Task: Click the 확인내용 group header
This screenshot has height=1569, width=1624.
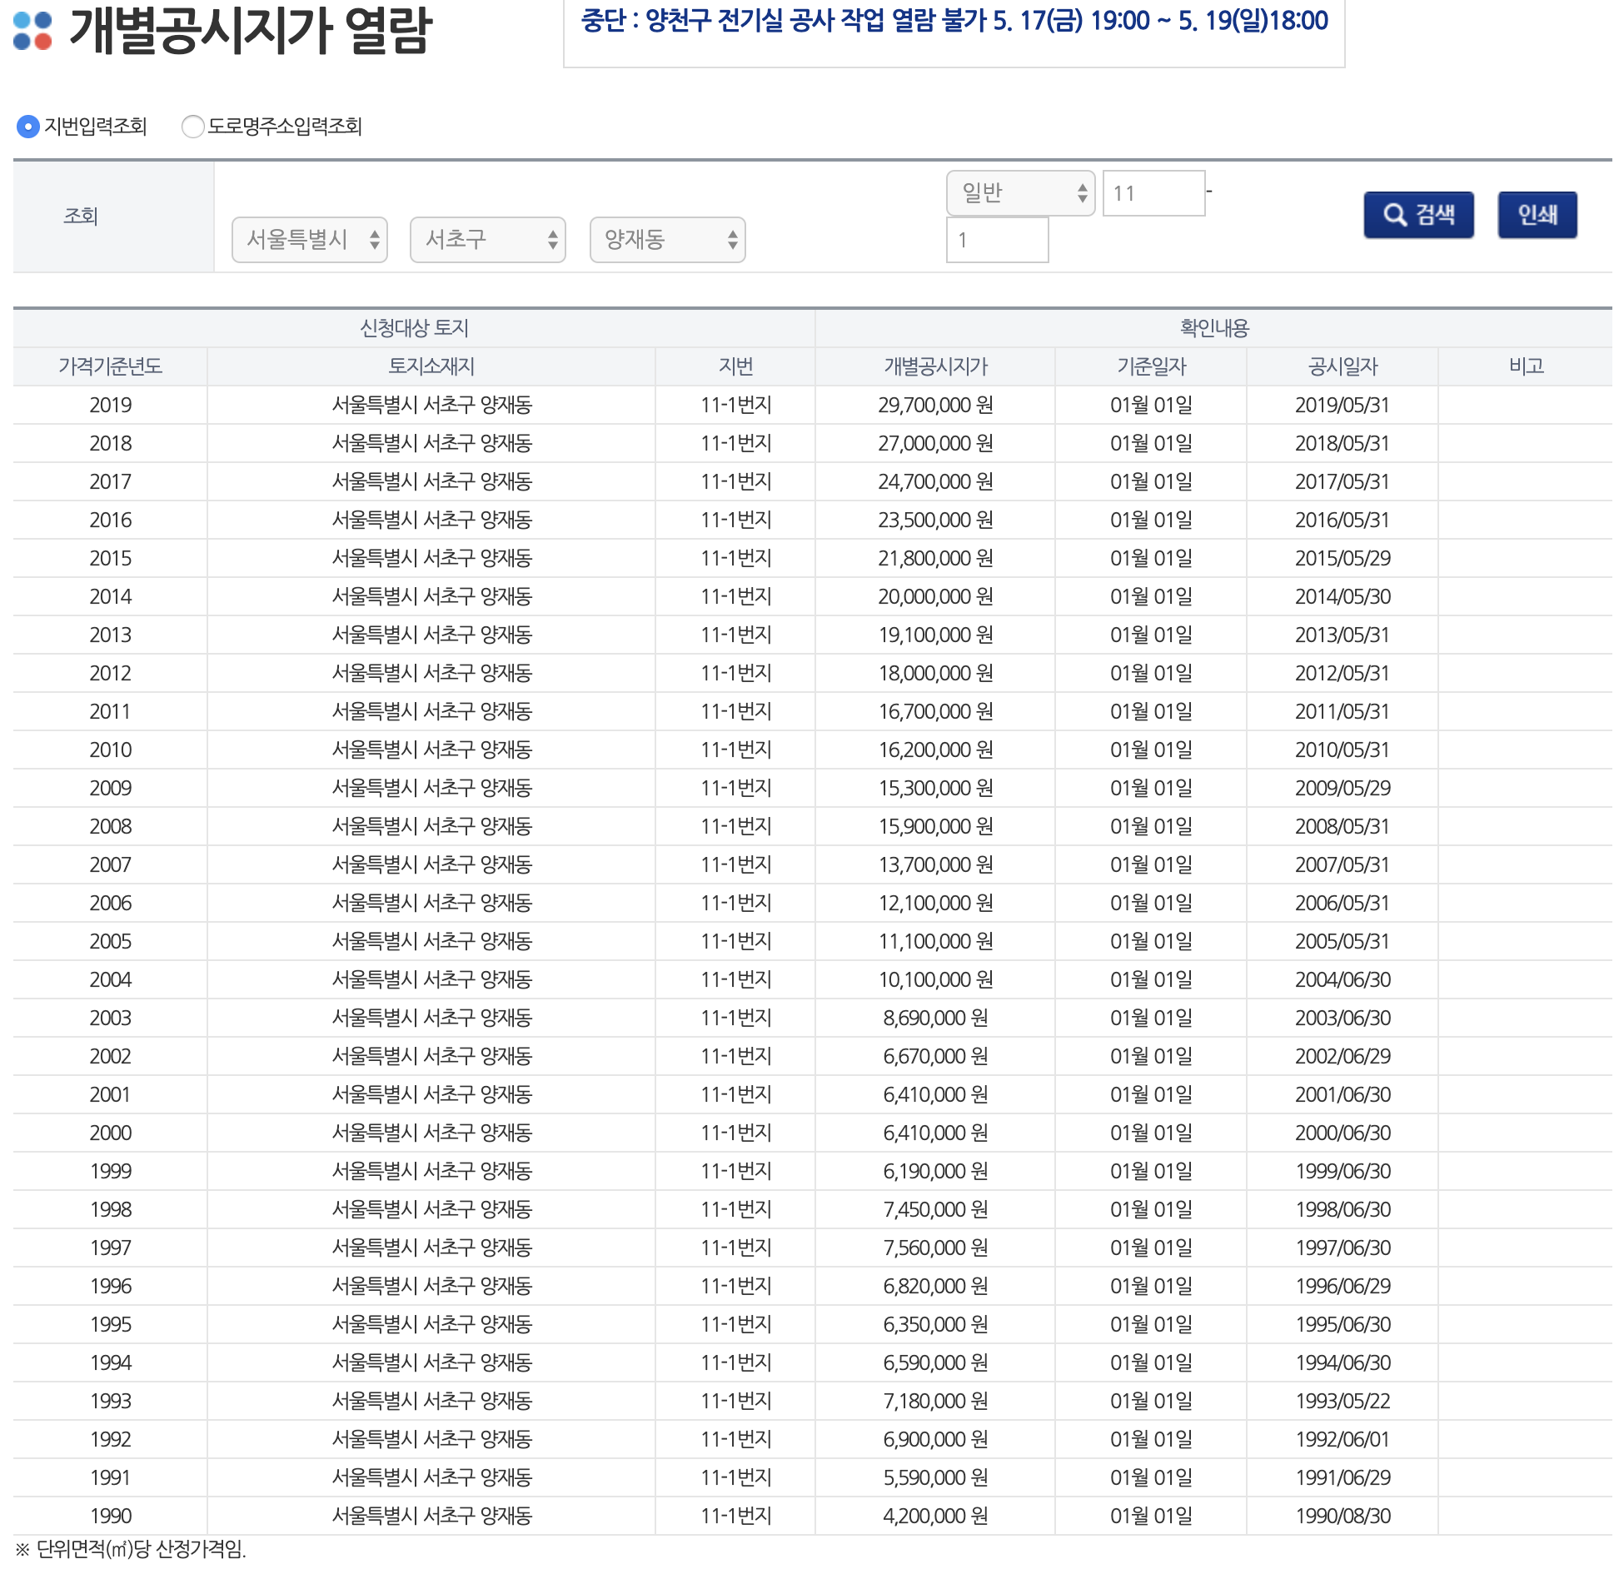Action: [x=1214, y=328]
